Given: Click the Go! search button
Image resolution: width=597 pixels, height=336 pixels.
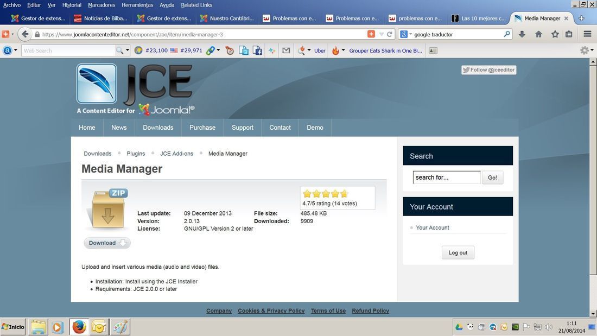Looking at the screenshot, I should [x=492, y=177].
